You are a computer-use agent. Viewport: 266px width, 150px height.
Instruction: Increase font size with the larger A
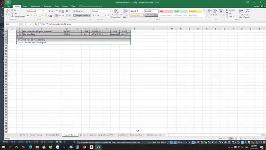pos(49,11)
